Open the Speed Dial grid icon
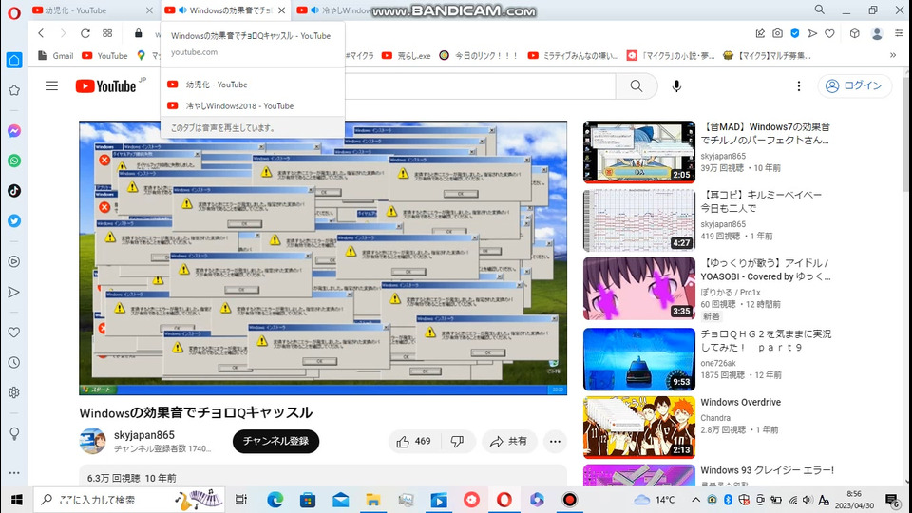This screenshot has width=912, height=513. pyautogui.click(x=107, y=33)
